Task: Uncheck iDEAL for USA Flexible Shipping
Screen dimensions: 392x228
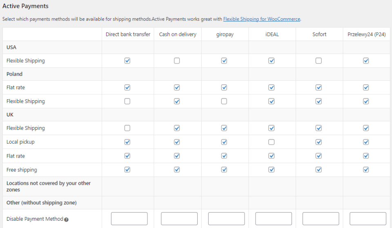Action: click(x=272, y=61)
